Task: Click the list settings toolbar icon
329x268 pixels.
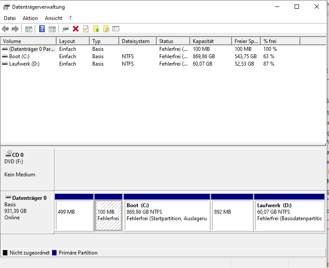Action: [116, 29]
